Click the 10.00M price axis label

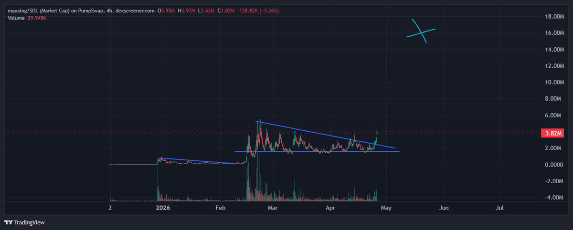tap(553, 83)
